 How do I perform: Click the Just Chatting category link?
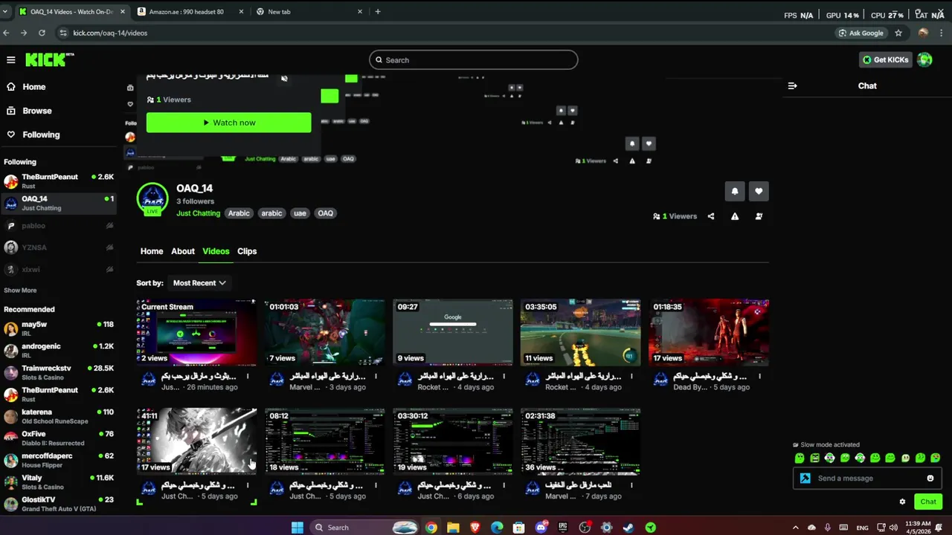tap(198, 213)
